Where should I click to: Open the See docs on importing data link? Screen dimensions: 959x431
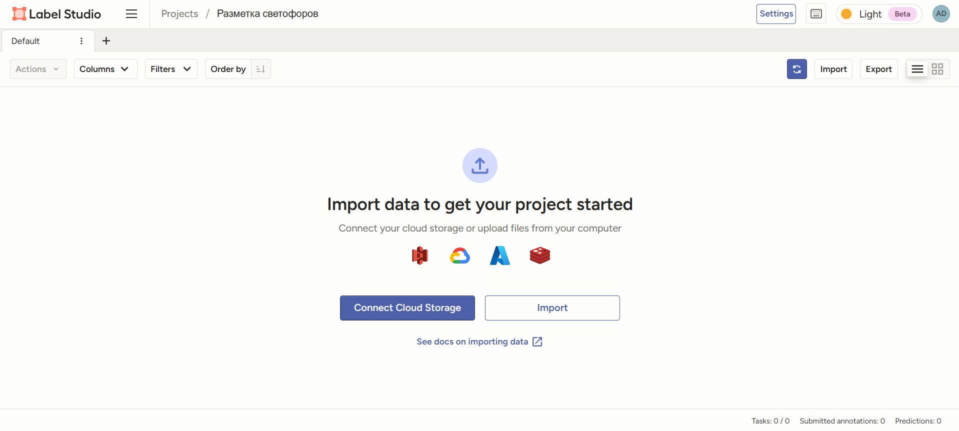(479, 341)
